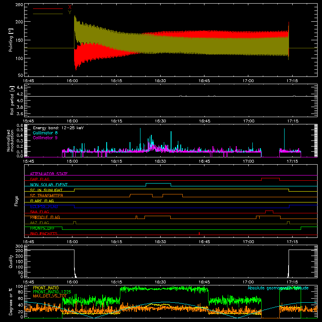
Task: Click the magenta Collimator 9 legend label
Action: (45, 138)
